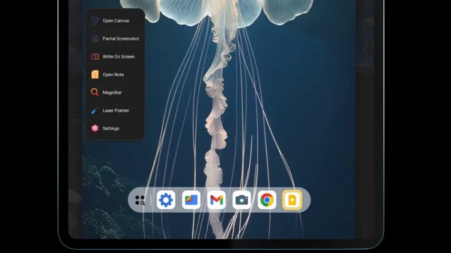Click the Write On Screen icon
This screenshot has height=253, width=451.
[x=95, y=56]
